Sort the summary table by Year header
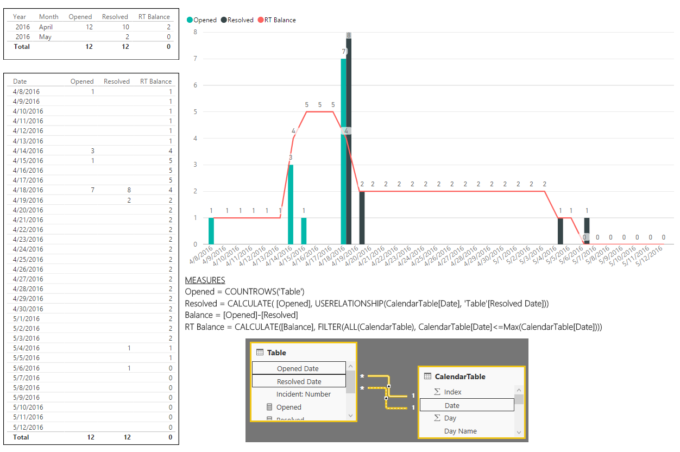Screen dimensions: 680x452 [20, 17]
